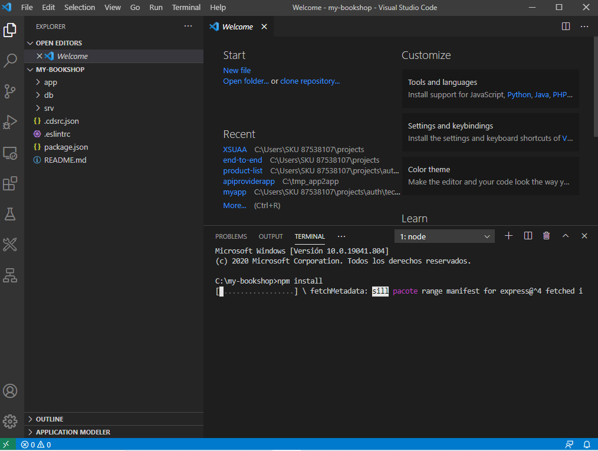Open the Run and Debug view

click(10, 122)
